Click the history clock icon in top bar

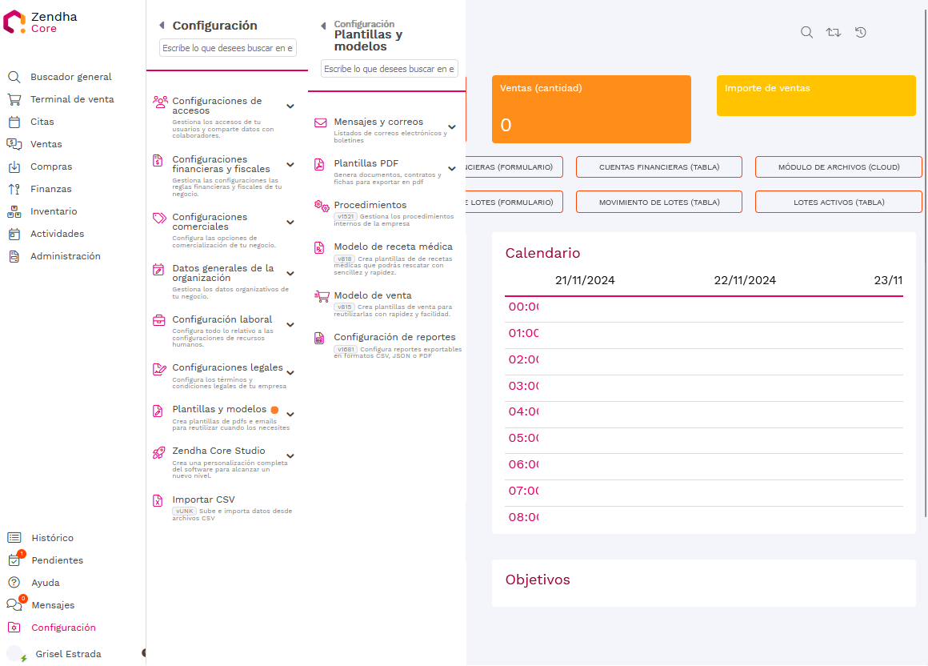pos(861,32)
